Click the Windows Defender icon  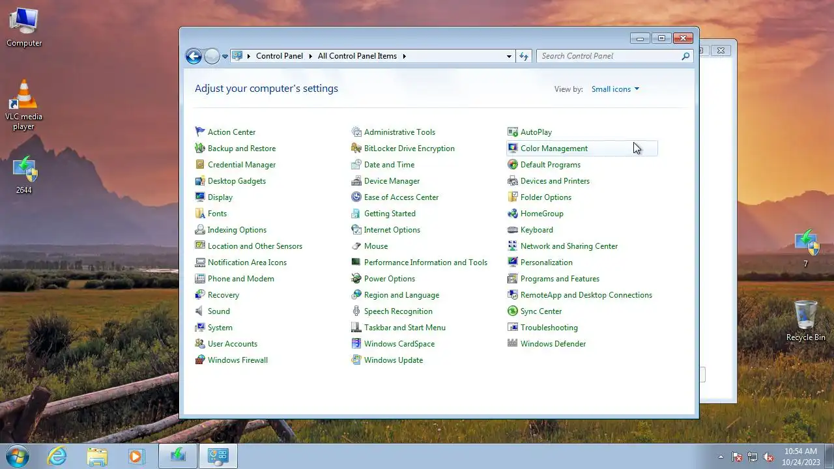pos(513,343)
